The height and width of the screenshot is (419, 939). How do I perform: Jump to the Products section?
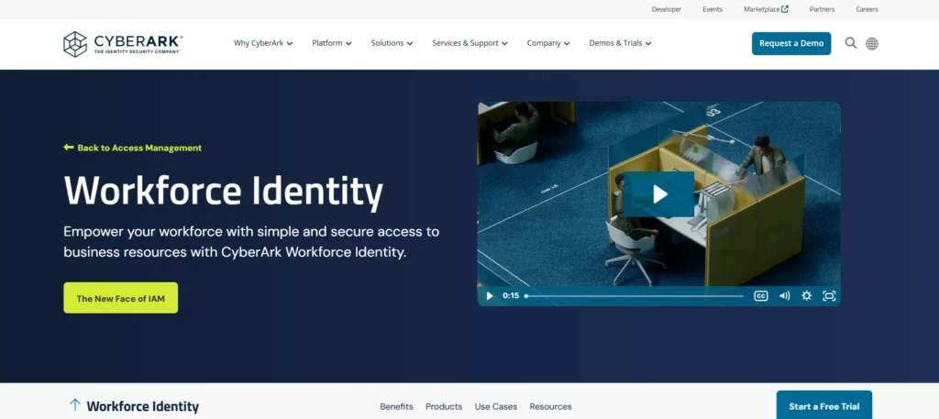(444, 406)
